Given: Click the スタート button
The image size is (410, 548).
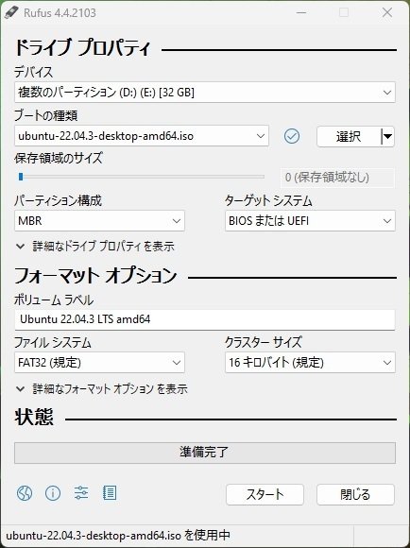Looking at the screenshot, I should tap(265, 494).
